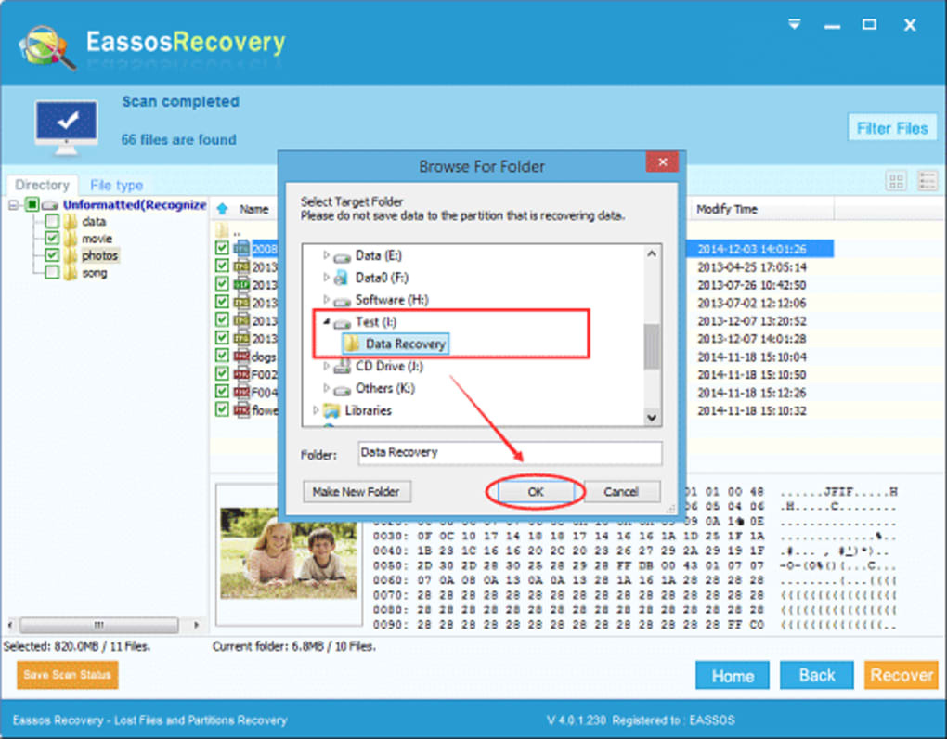Click the F004 file type icon
Viewport: 947px width, 739px height.
[x=241, y=393]
